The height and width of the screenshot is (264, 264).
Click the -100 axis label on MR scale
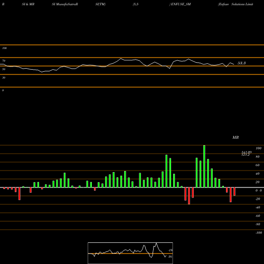(x=258, y=233)
